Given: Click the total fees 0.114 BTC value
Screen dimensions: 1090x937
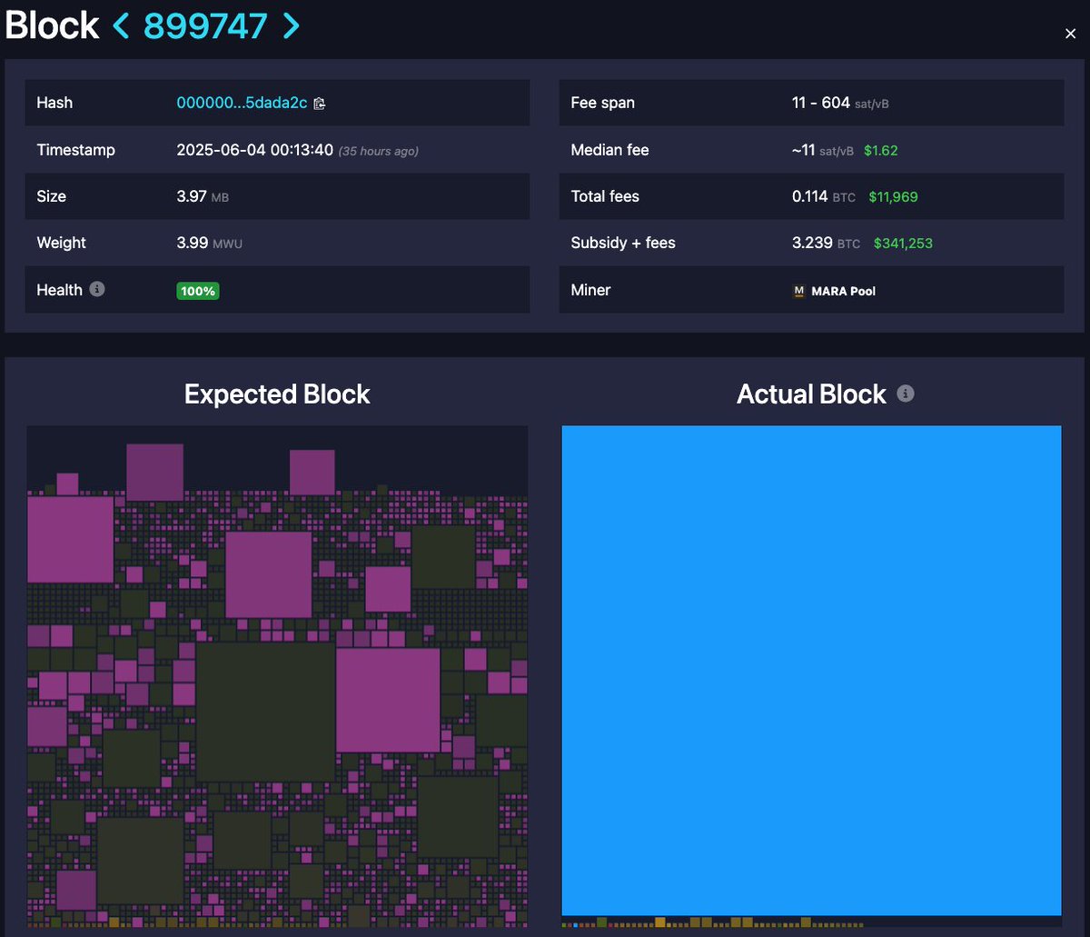Looking at the screenshot, I should tap(824, 196).
